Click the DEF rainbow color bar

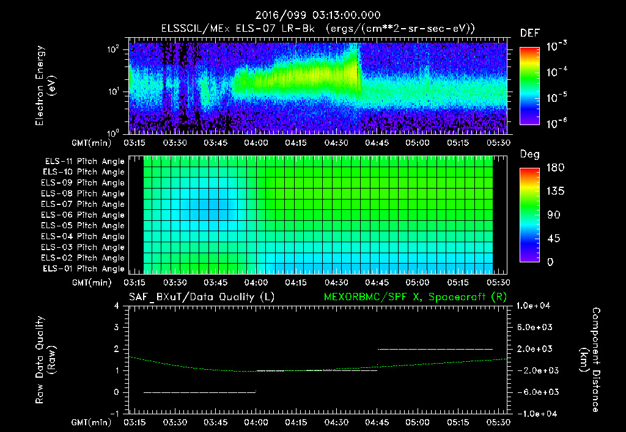click(x=529, y=86)
